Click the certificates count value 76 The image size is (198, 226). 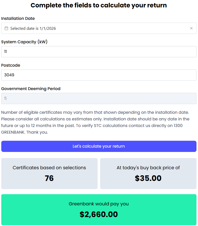(49, 178)
